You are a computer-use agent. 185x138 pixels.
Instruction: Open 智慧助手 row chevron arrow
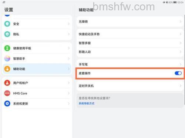coord(69,59)
